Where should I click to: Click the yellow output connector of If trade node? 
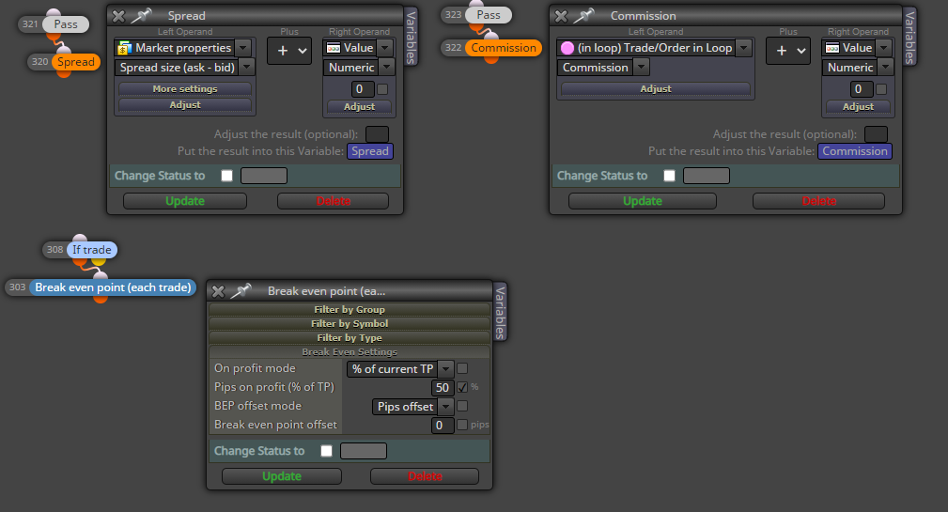click(x=99, y=261)
